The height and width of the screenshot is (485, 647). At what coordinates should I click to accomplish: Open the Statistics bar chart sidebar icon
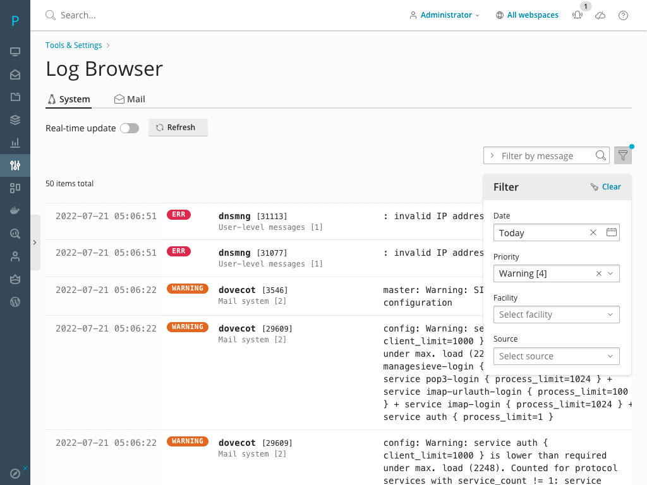[x=15, y=143]
